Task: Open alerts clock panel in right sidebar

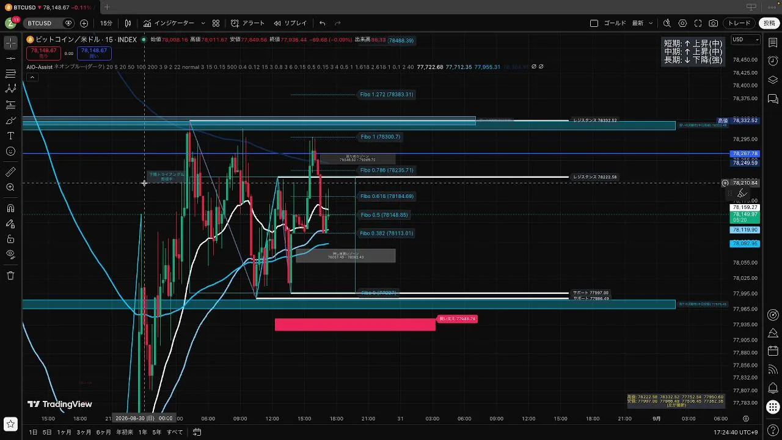Action: tap(773, 61)
